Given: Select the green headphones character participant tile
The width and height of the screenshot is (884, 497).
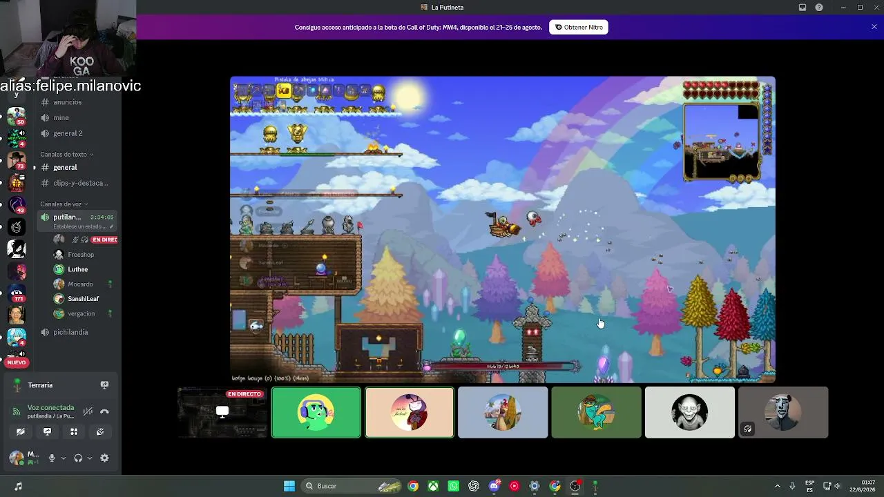Looking at the screenshot, I should (316, 412).
